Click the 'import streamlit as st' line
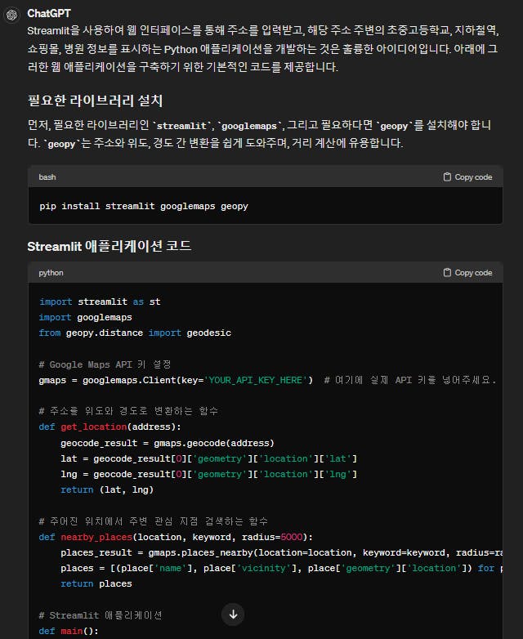The width and height of the screenshot is (523, 639). (x=100, y=302)
